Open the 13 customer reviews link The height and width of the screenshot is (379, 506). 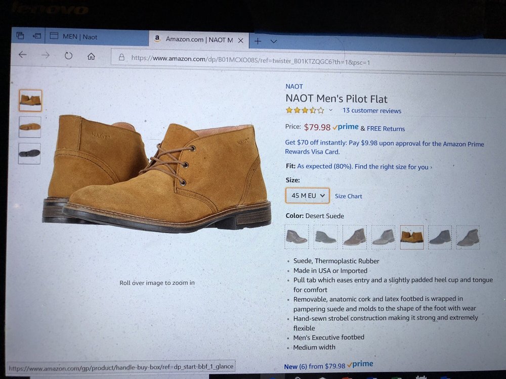(x=371, y=111)
